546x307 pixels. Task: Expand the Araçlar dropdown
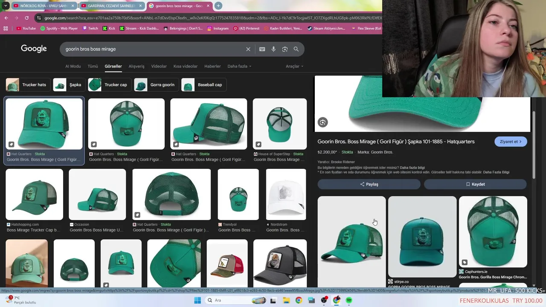point(294,66)
